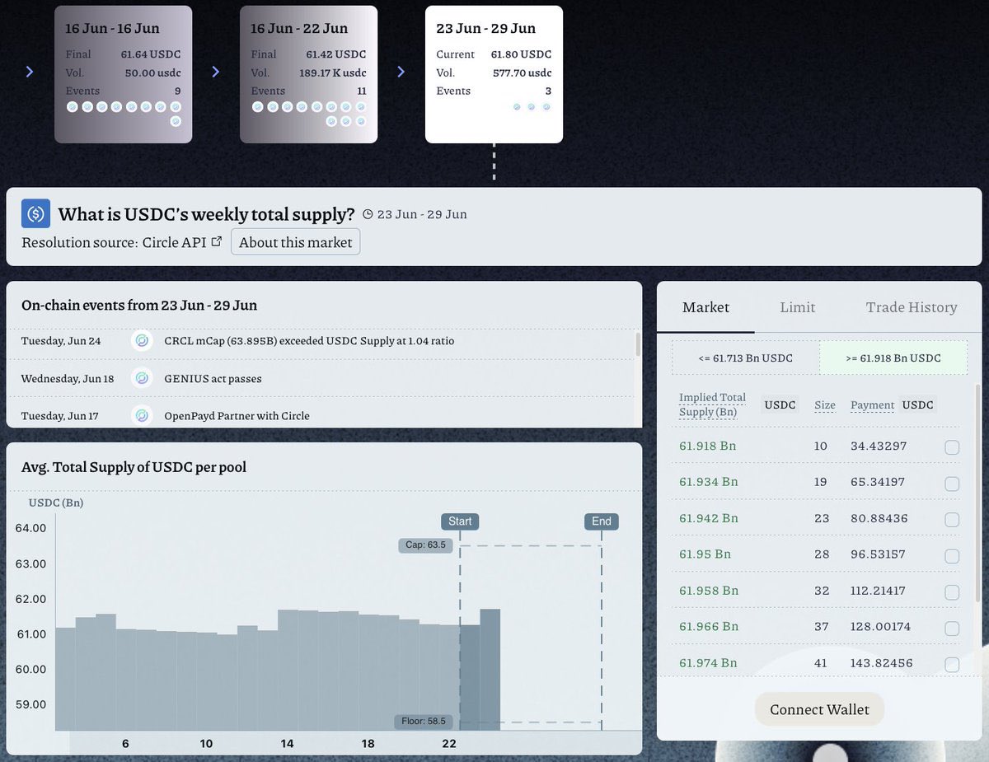Click the icon next to the OpenPayd Partner event
989x762 pixels.
pos(142,415)
